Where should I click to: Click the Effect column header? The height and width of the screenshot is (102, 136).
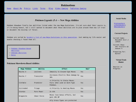(x=64, y=69)
